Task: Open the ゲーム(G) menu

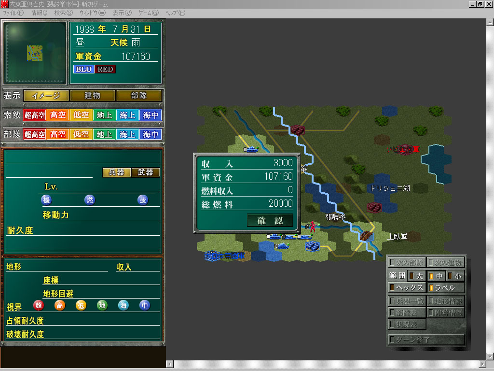Action: pyautogui.click(x=148, y=13)
